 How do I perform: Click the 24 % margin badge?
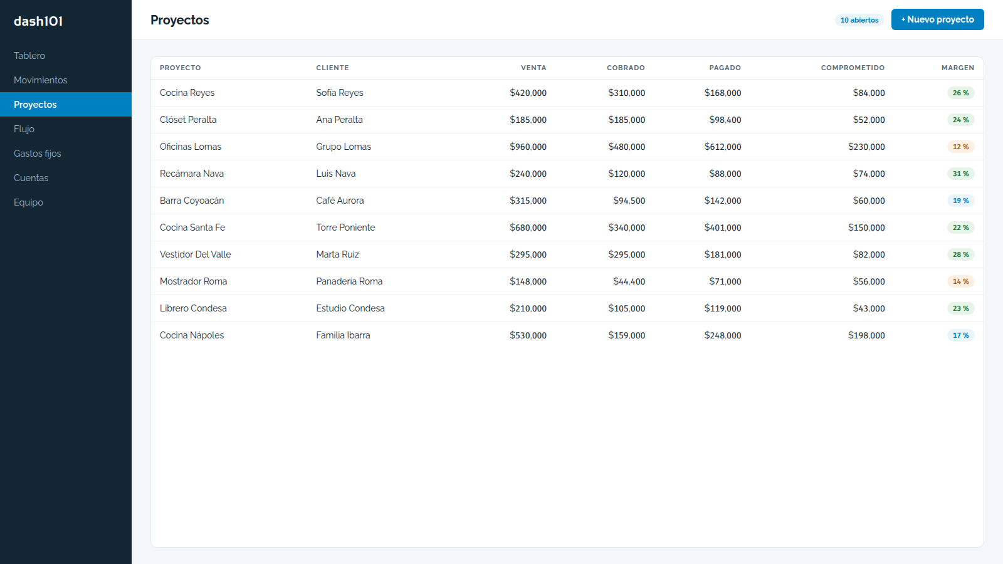[x=960, y=120]
